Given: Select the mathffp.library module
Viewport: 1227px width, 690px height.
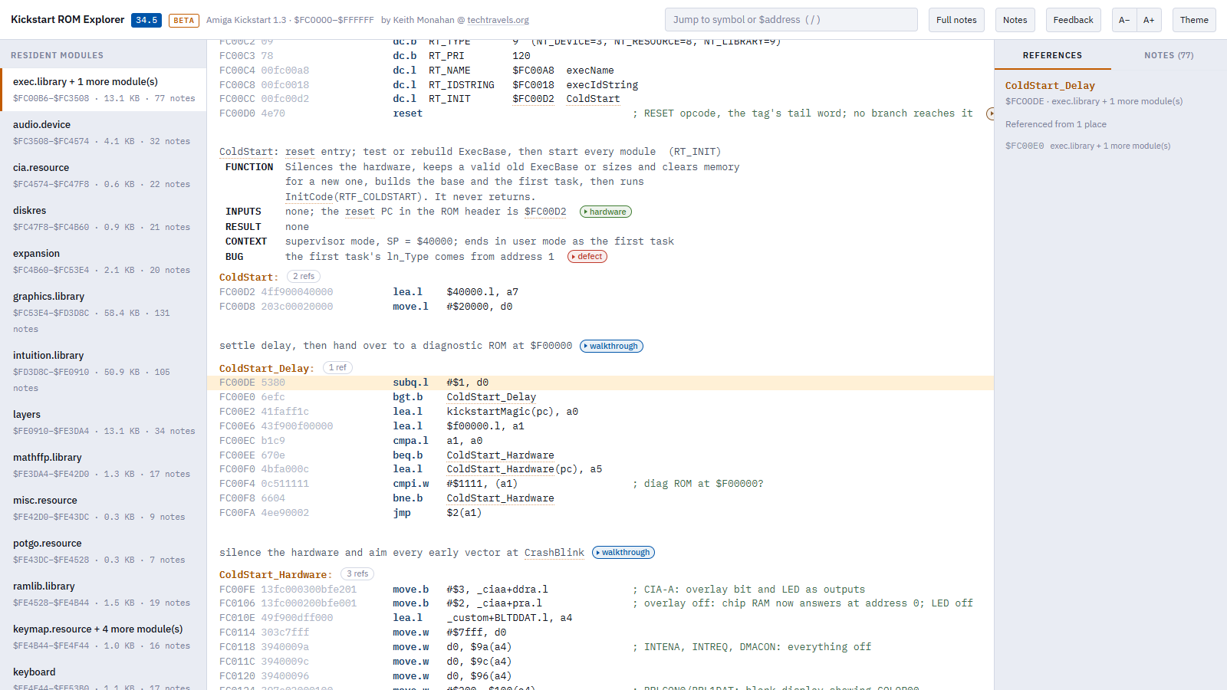Looking at the screenshot, I should (103, 465).
